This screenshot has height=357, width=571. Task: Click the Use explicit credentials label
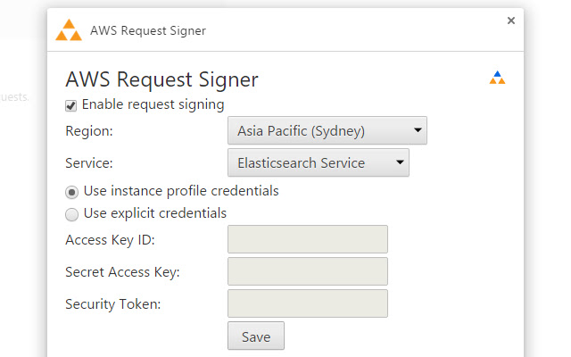pos(154,213)
